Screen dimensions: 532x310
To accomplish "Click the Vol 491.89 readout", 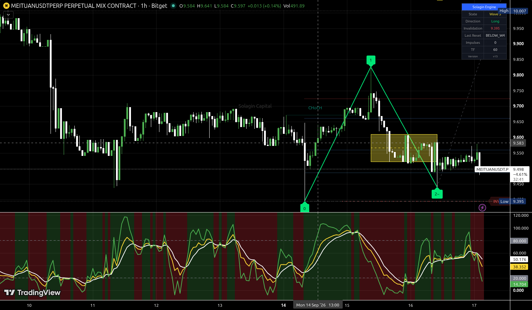I will pyautogui.click(x=294, y=6).
